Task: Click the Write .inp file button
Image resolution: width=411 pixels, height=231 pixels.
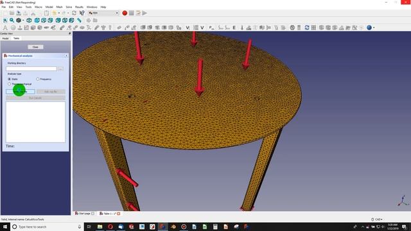Action: point(21,91)
